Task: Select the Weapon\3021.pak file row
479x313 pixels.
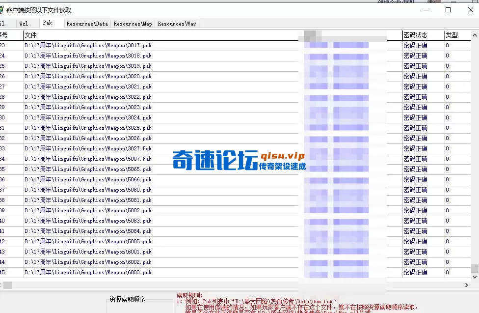Action: (x=235, y=86)
